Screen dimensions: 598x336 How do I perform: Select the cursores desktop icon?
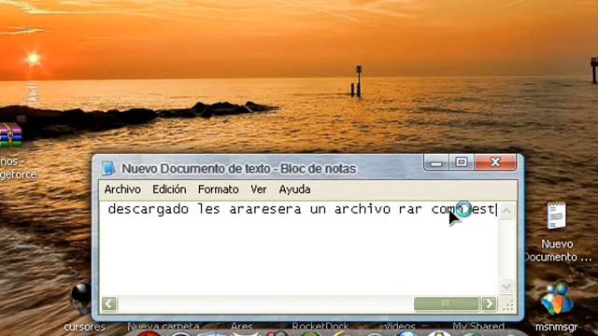83,307
